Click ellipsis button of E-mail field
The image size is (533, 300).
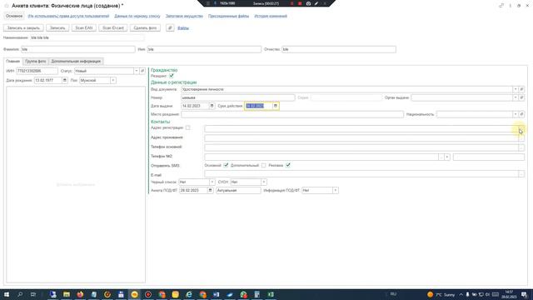(521, 174)
